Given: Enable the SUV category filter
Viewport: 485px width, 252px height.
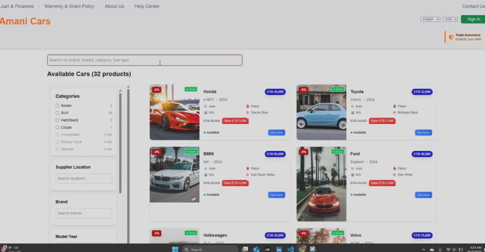Looking at the screenshot, I should [x=58, y=112].
